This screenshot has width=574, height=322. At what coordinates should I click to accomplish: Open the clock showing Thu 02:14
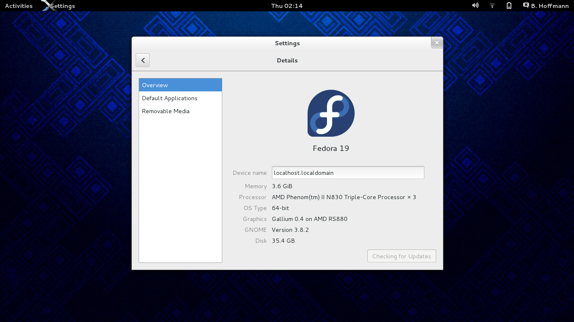click(x=287, y=6)
